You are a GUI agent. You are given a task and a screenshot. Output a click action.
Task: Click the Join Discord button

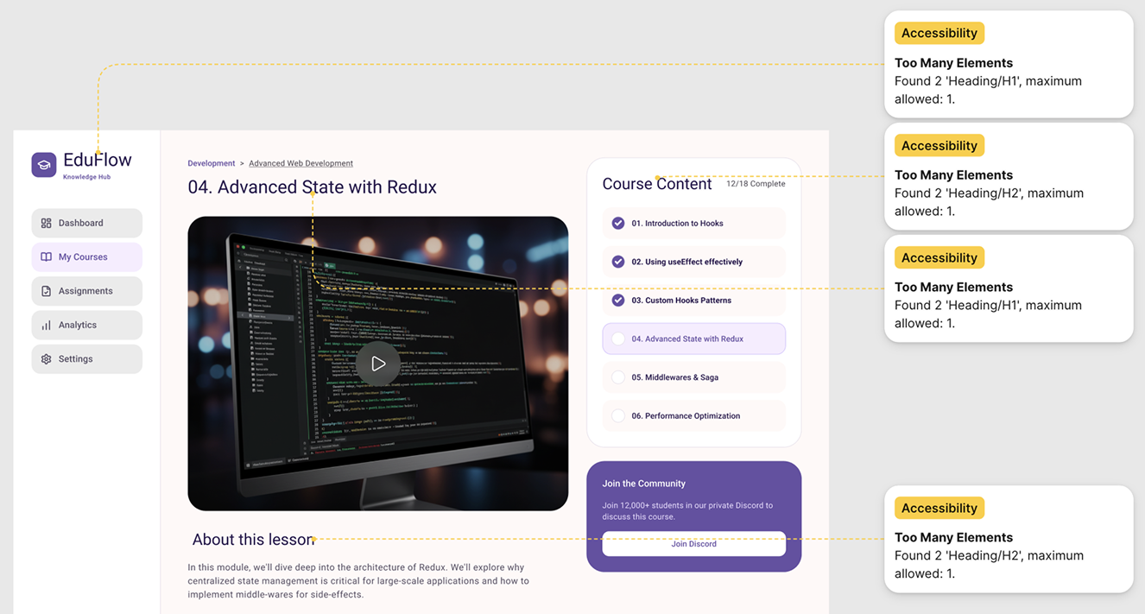pos(694,544)
